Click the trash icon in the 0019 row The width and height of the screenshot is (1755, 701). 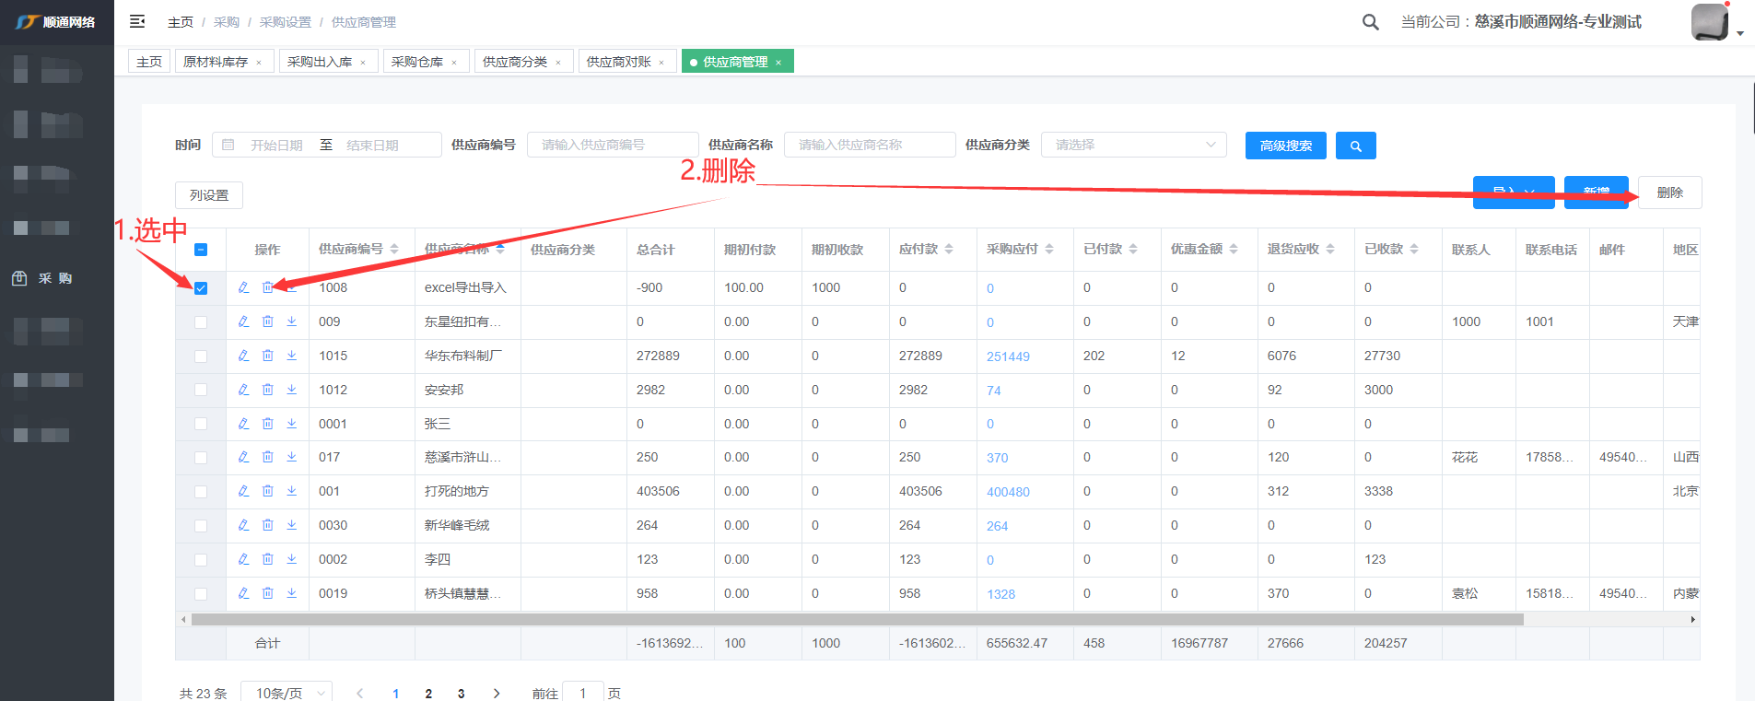click(267, 593)
